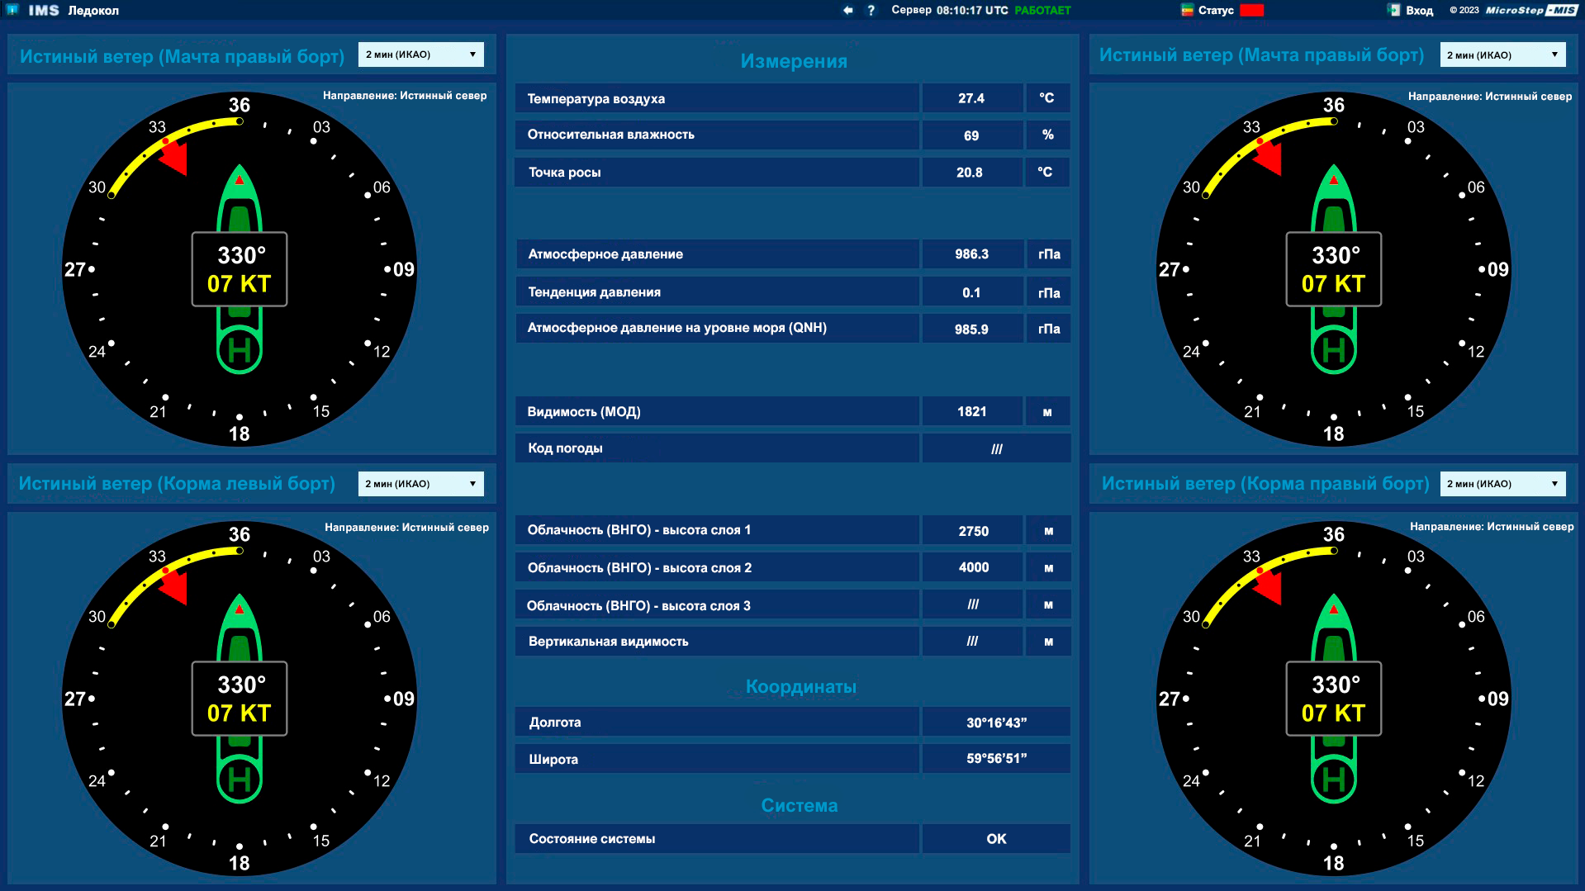Image resolution: width=1585 pixels, height=891 pixels.
Task: Click the IMS info icon at top left
Action: click(x=12, y=10)
